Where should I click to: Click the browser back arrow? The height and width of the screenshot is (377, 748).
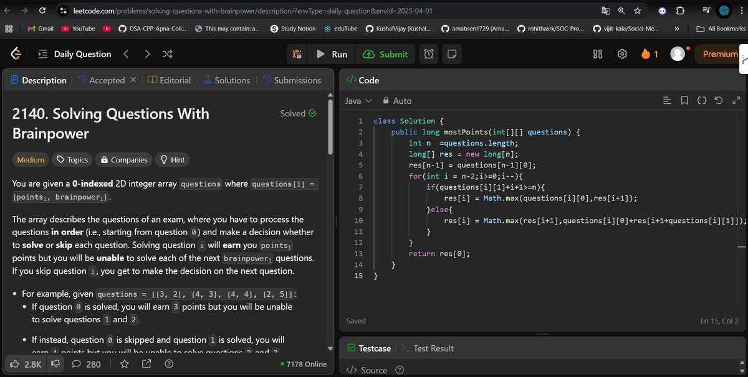7,11
